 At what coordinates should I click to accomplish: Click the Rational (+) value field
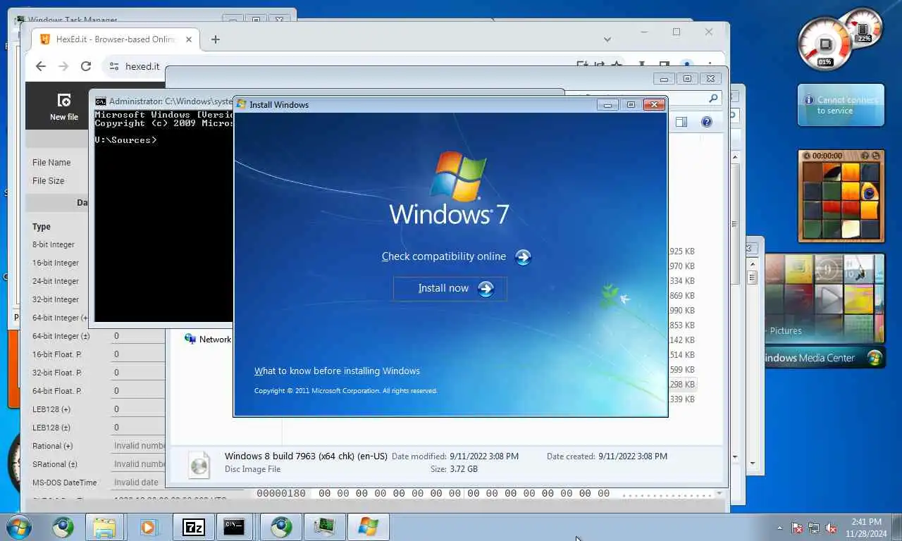click(138, 446)
